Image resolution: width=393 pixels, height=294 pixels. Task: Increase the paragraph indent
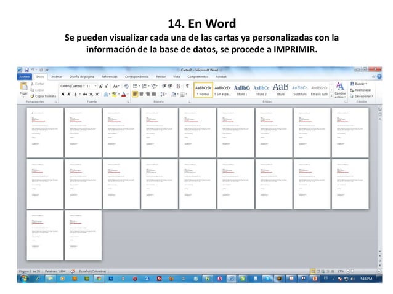pyautogui.click(x=171, y=86)
